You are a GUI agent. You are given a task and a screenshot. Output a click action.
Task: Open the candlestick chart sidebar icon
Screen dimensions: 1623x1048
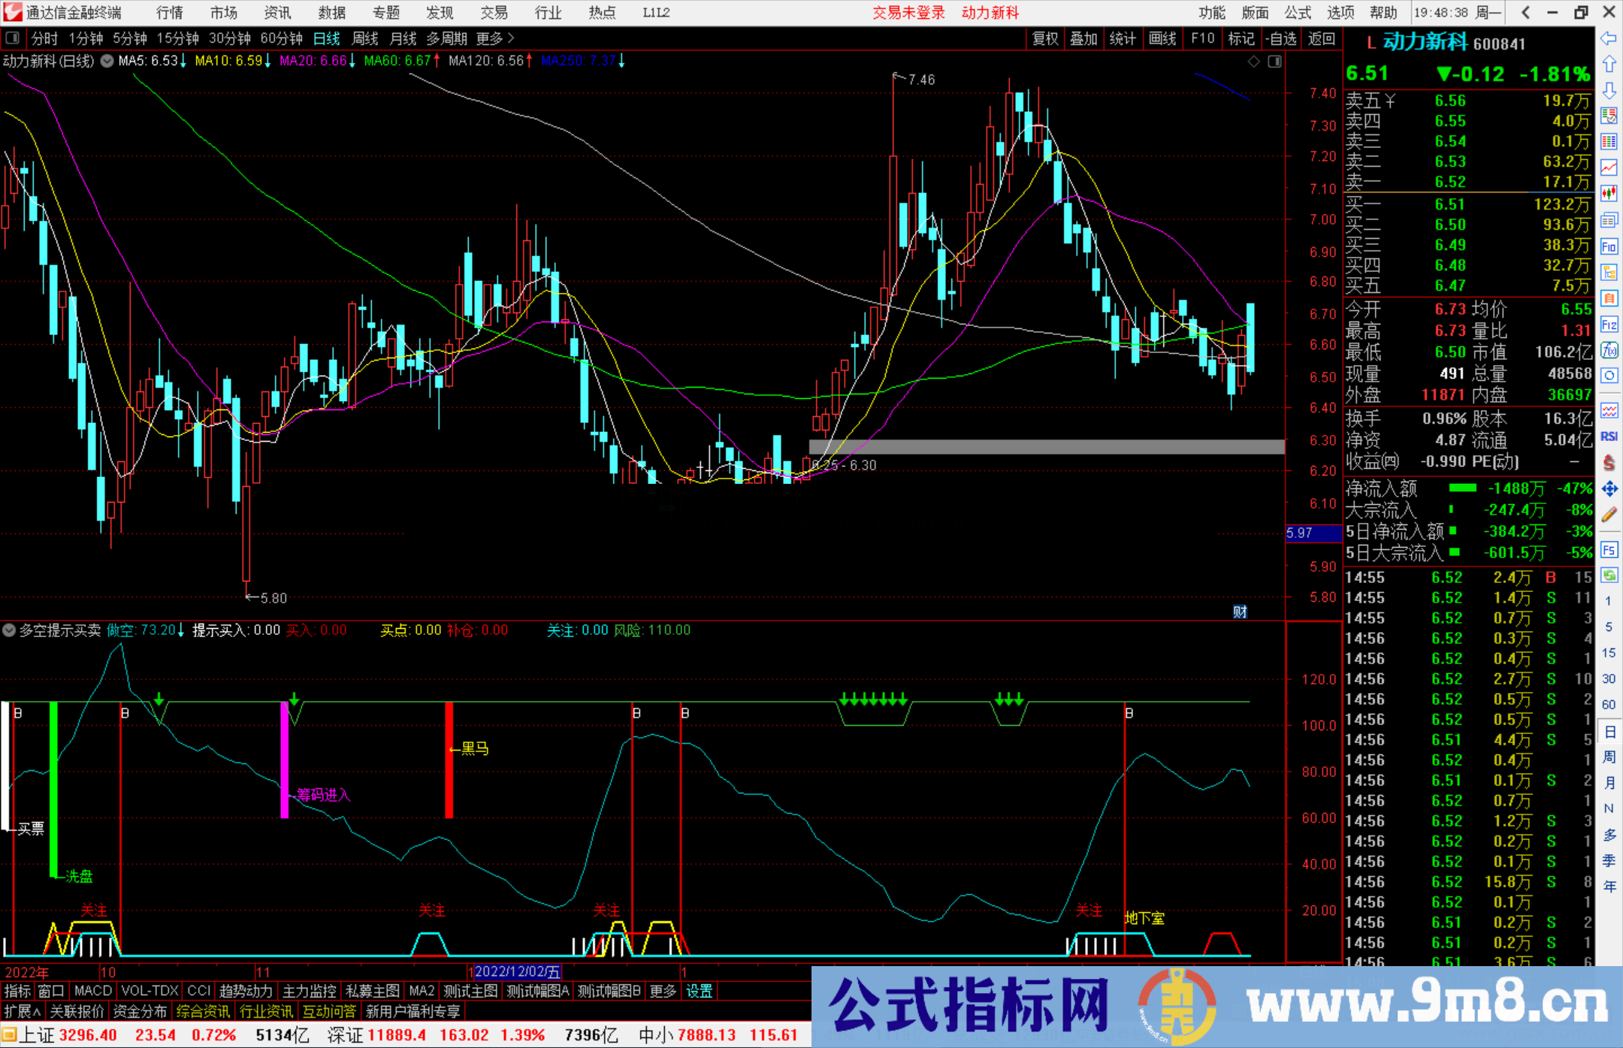coord(1609,192)
